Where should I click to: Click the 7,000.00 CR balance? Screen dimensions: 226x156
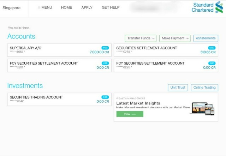point(99,52)
